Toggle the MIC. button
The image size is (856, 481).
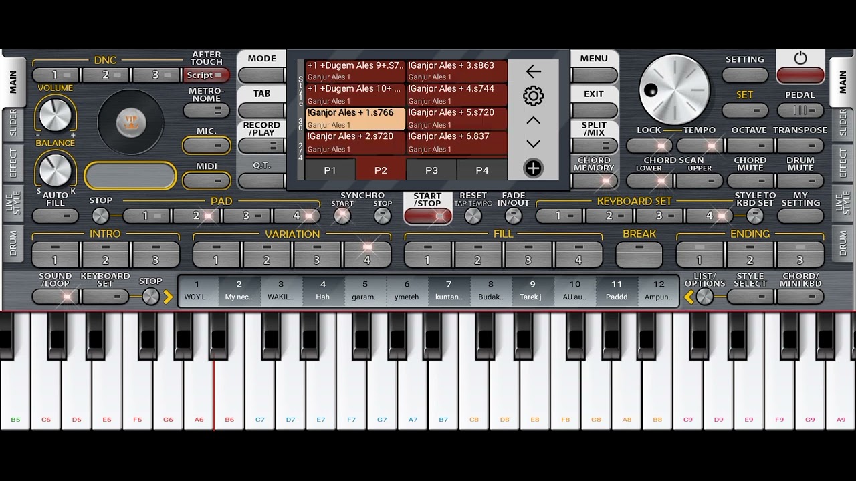207,145
